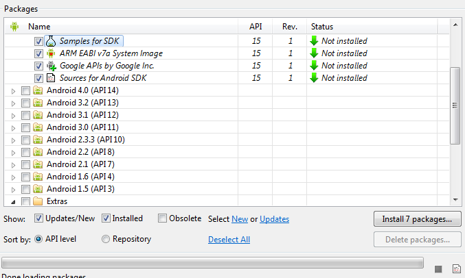Select the Samples for SDK row text
This screenshot has width=465, height=278.
pos(89,41)
